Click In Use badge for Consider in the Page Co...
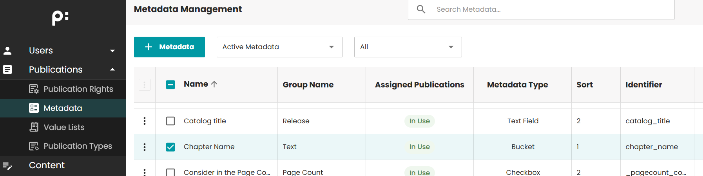703x176 pixels. coord(419,172)
